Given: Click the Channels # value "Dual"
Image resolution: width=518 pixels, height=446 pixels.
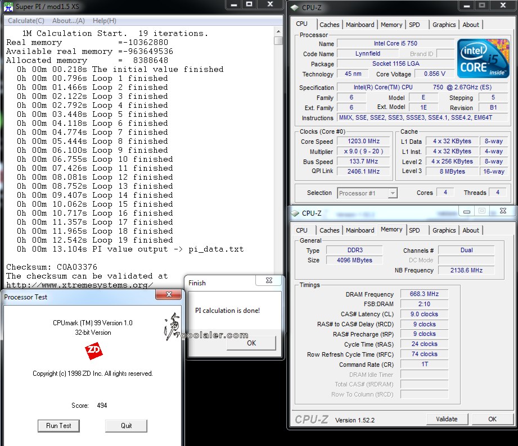Looking at the screenshot, I should pos(466,250).
